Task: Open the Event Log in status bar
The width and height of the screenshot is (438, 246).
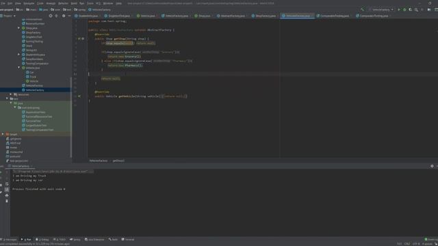Action: [x=431, y=239]
